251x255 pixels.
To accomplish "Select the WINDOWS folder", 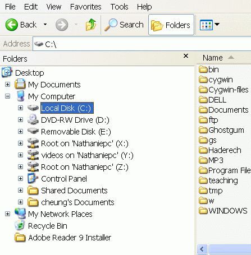I will 223,211.
